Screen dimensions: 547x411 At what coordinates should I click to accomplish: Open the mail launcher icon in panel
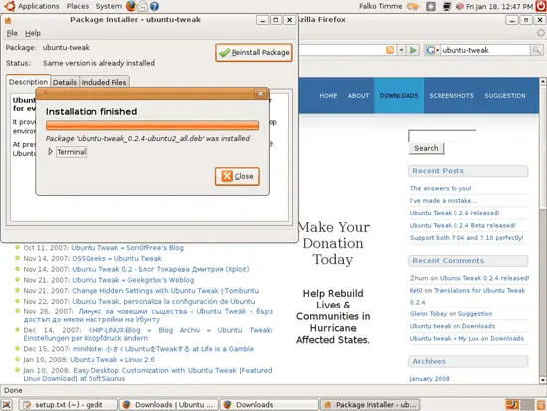tap(142, 6)
